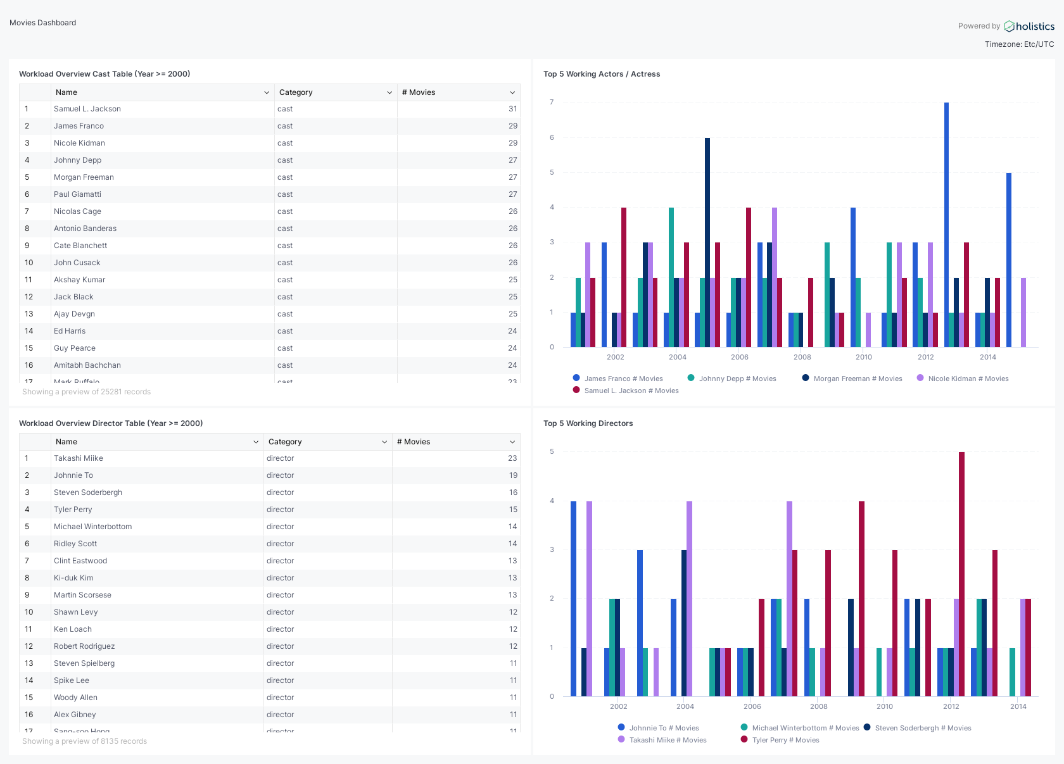Open the Category column dropdown in Director table
This screenshot has width=1064, height=764.
tap(384, 442)
